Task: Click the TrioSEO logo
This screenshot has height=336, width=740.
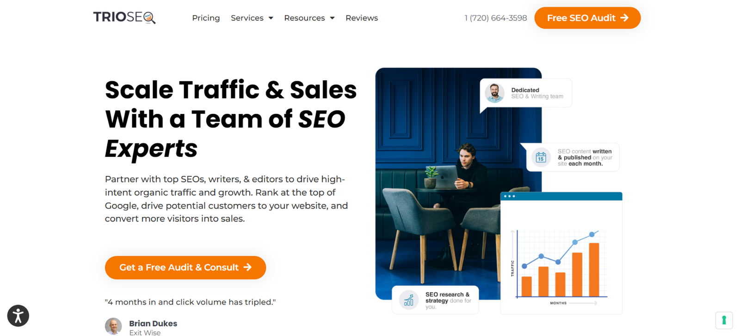Action: tap(124, 18)
